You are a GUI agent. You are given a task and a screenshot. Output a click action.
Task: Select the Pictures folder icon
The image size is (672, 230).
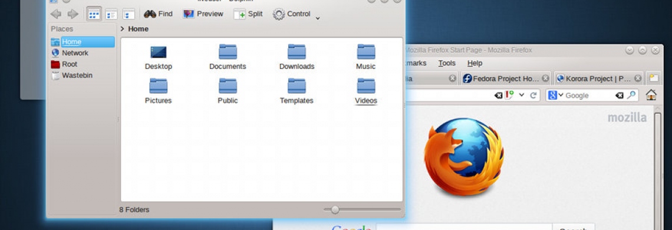(x=159, y=86)
